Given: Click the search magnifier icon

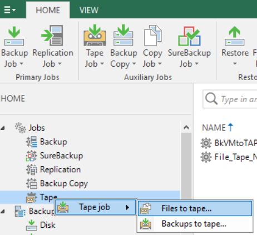Looking at the screenshot, I should point(211,99).
